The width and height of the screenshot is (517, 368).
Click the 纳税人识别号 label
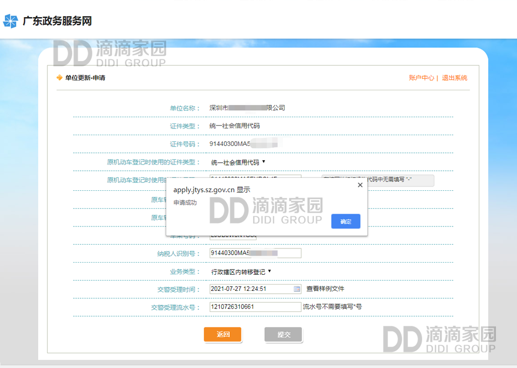[178, 254]
